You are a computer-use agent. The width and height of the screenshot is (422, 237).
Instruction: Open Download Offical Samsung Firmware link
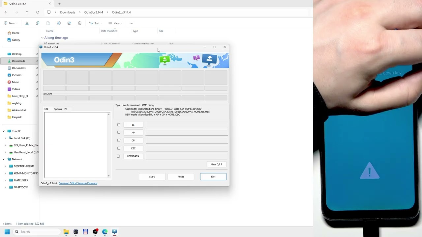click(x=78, y=183)
